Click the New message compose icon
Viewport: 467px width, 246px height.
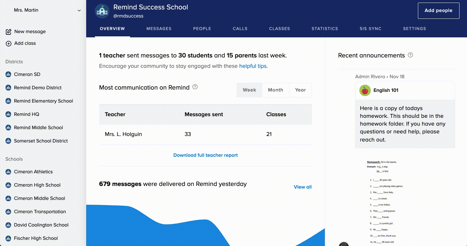(x=9, y=32)
